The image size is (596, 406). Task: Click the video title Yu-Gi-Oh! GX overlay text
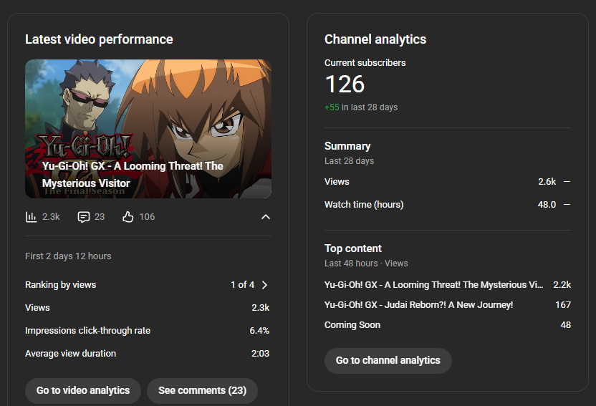click(133, 175)
